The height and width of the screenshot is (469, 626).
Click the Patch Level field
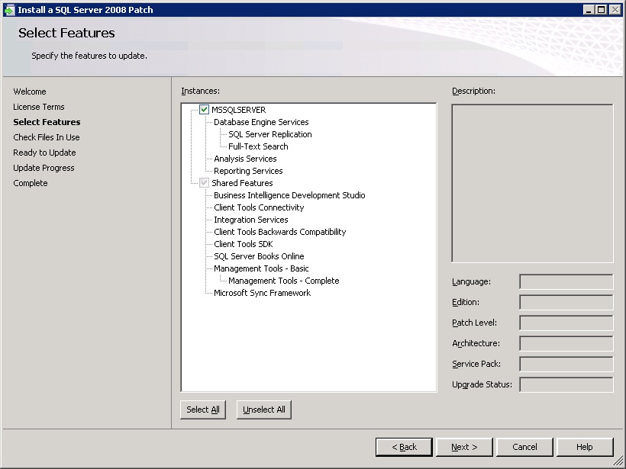click(x=566, y=323)
